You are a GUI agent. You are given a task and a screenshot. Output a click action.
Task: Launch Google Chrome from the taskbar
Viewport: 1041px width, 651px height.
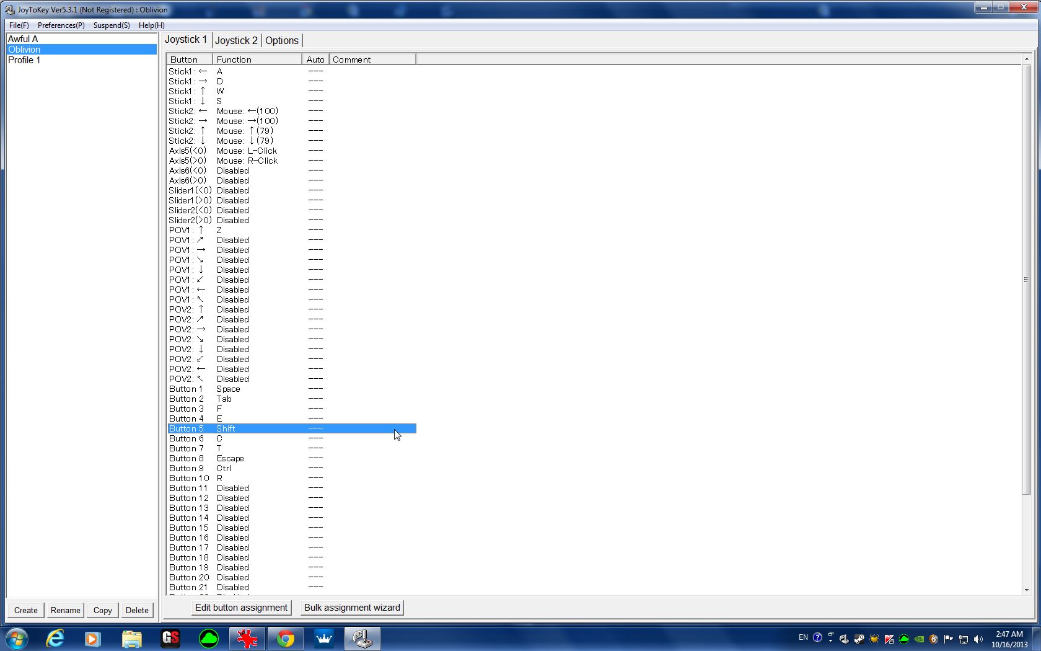click(285, 638)
